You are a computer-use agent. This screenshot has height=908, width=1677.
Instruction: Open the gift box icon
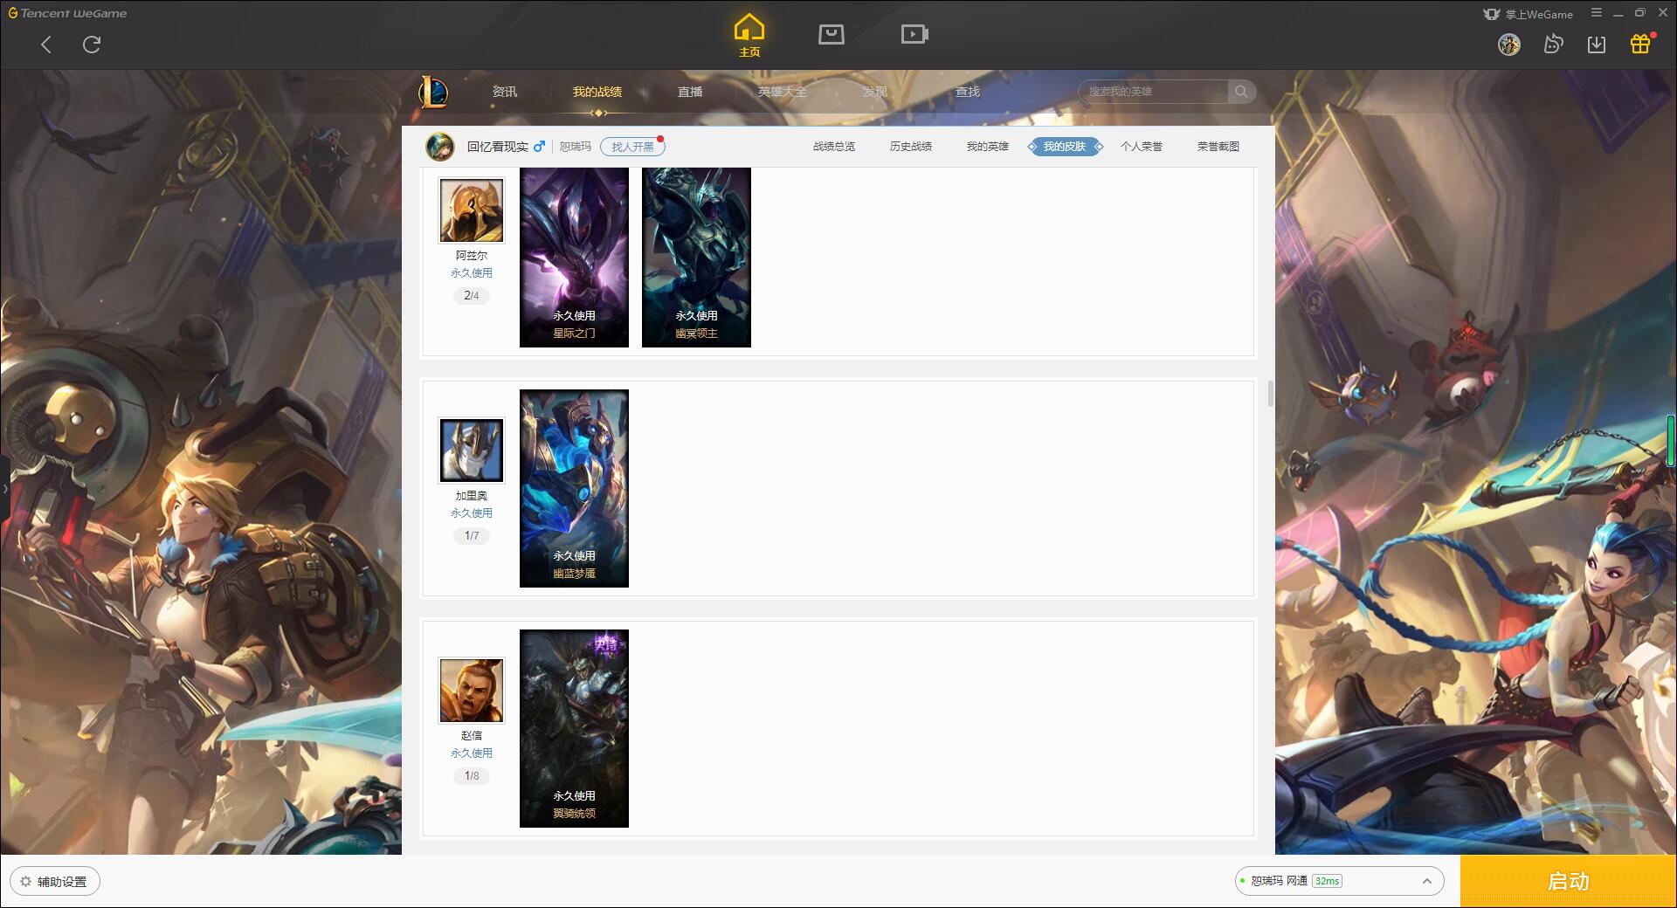(x=1641, y=44)
